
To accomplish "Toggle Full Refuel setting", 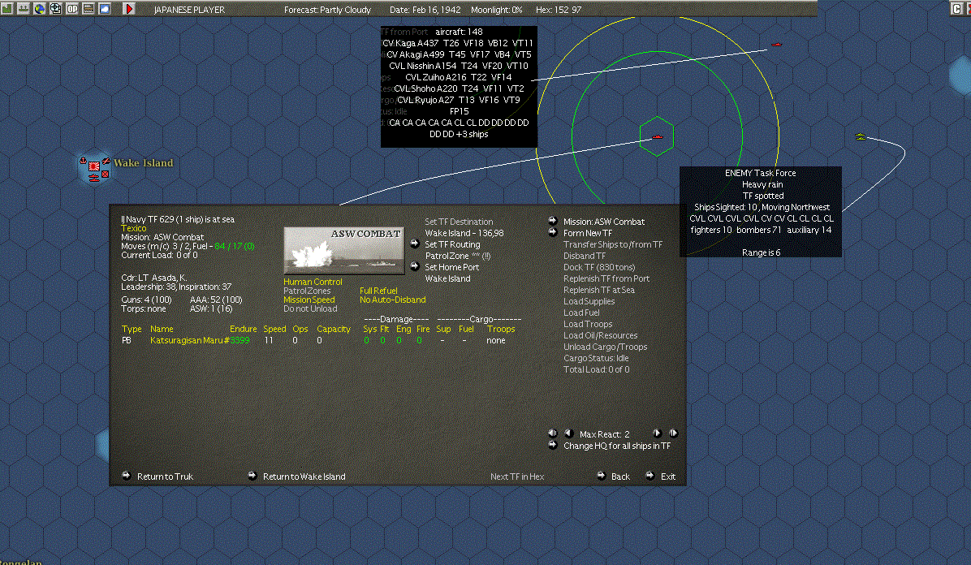I will point(378,291).
